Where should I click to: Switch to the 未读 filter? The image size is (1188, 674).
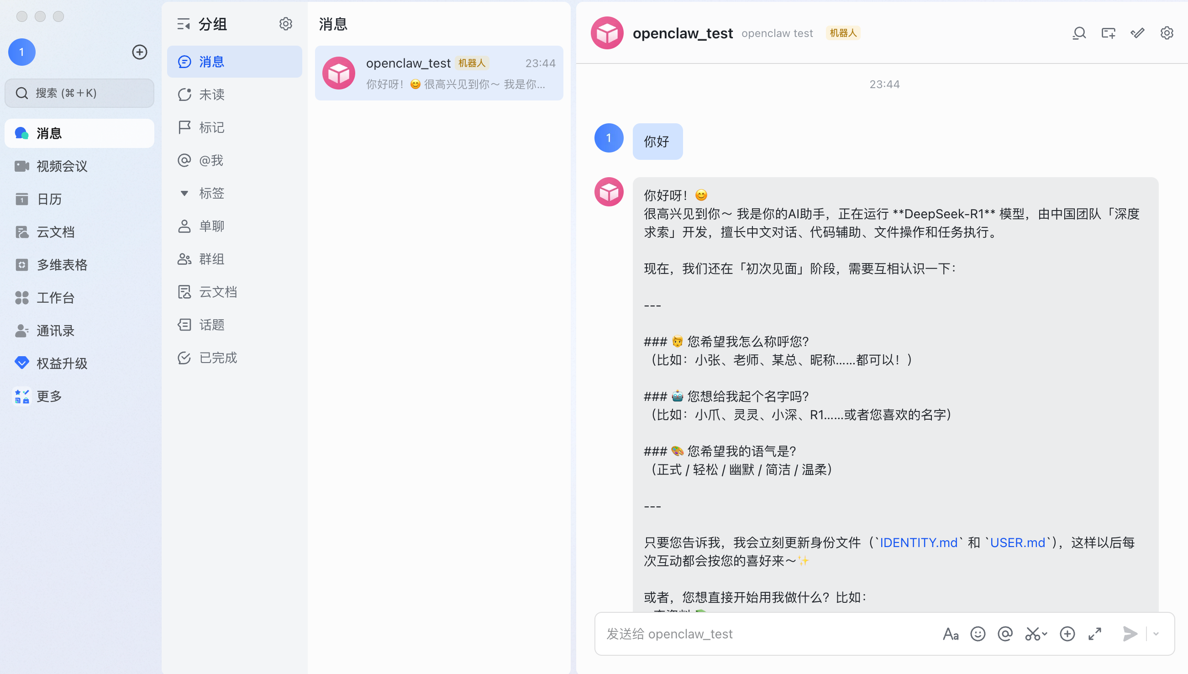point(211,94)
